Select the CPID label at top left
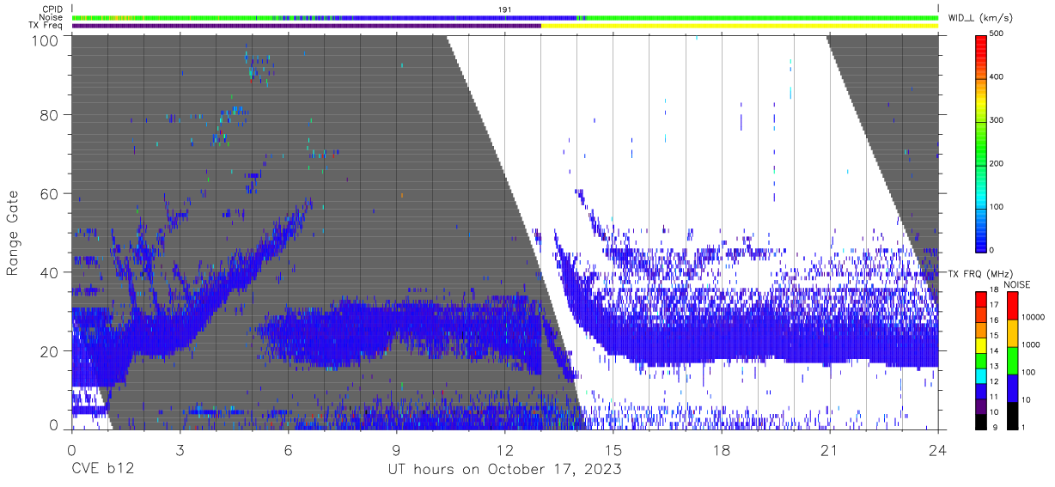The width and height of the screenshot is (1055, 487). point(53,9)
